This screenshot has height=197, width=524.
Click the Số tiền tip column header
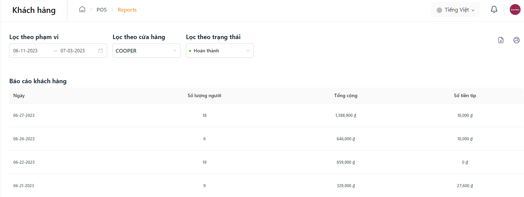click(x=465, y=95)
